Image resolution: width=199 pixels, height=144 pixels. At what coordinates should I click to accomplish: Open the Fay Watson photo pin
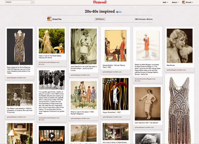20,95
